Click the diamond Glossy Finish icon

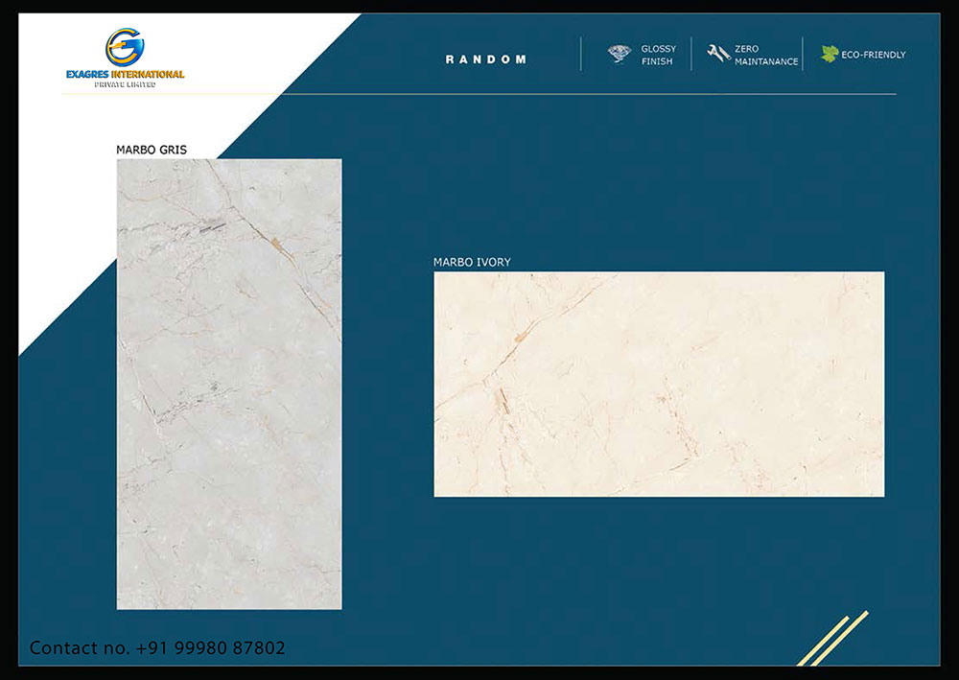tap(620, 54)
